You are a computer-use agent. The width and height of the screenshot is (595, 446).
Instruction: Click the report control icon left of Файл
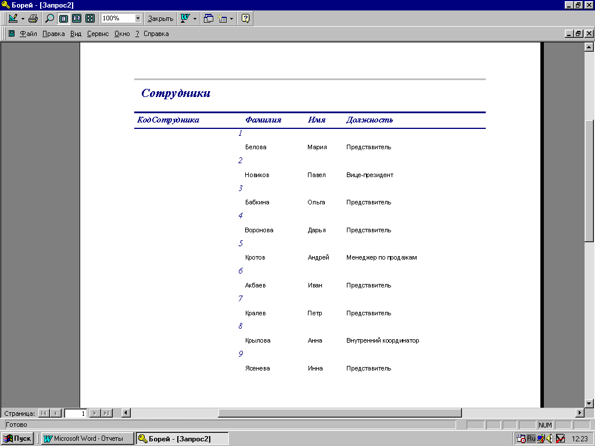12,33
